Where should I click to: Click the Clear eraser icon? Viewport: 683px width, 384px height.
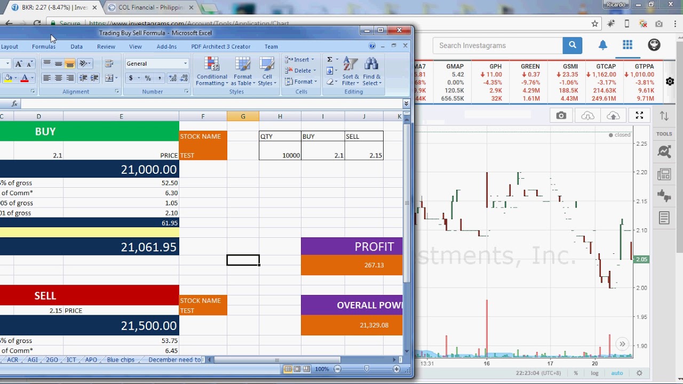(330, 82)
